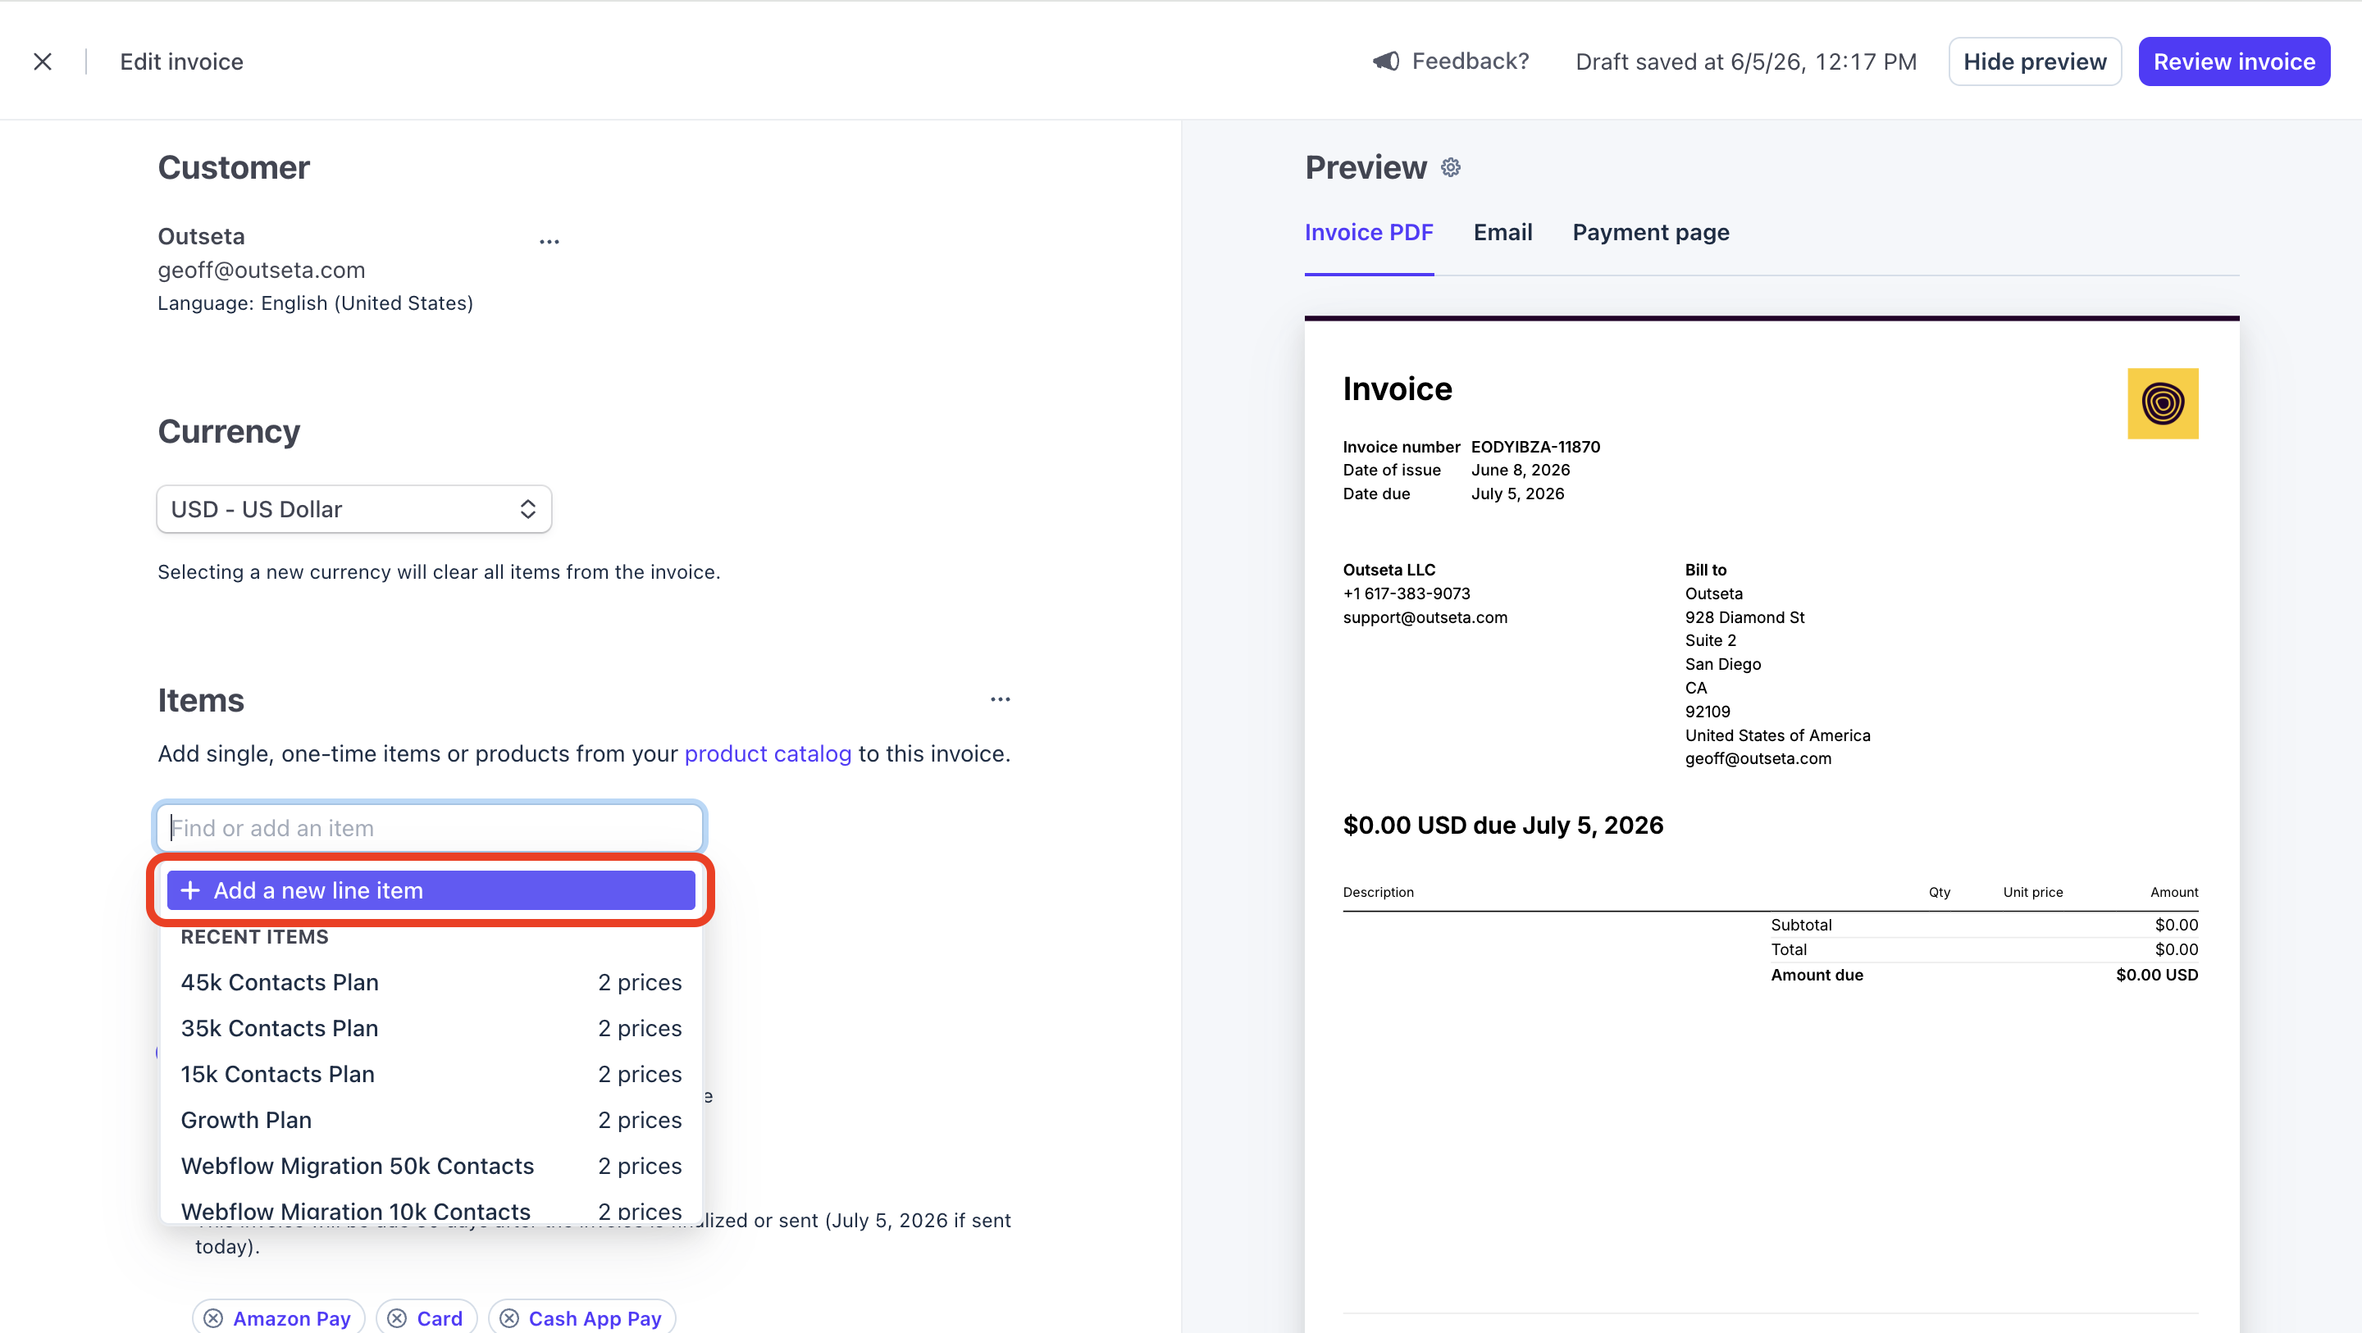Switch to the Invoice PDF tab
This screenshot has width=2362, height=1333.
coord(1369,233)
